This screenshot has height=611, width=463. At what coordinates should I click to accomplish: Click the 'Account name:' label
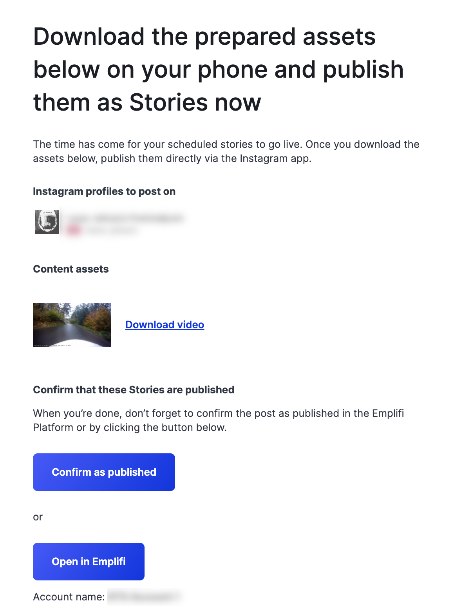pos(69,597)
